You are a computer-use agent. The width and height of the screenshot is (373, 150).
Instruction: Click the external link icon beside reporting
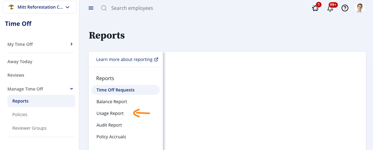[x=156, y=59]
